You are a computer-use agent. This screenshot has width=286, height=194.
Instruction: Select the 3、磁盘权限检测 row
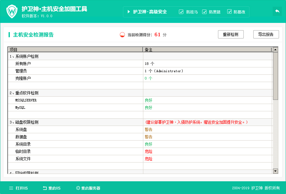pyautogui.click(x=140, y=122)
